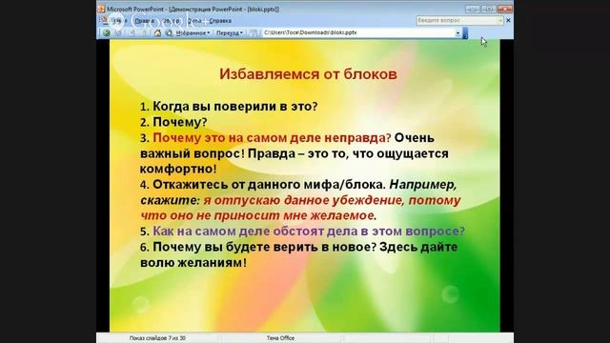610x343 pixels.
Task: Click the line Почему вы будете верить в новое?
Action: [264, 247]
